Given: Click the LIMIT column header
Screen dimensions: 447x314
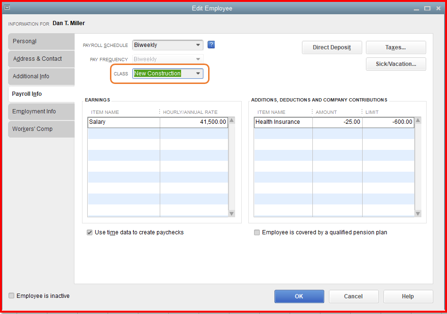Looking at the screenshot, I should point(372,112).
